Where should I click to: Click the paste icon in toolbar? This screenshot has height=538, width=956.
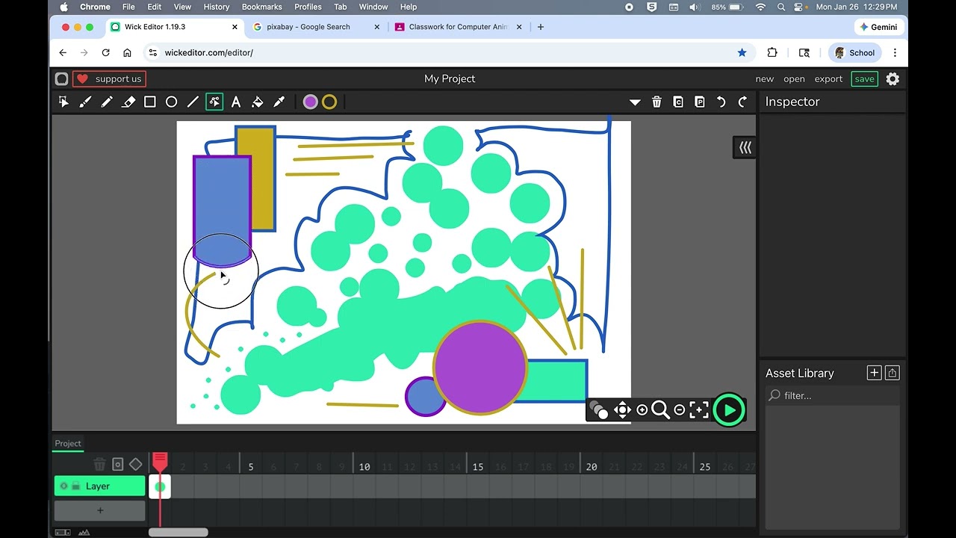coord(700,102)
